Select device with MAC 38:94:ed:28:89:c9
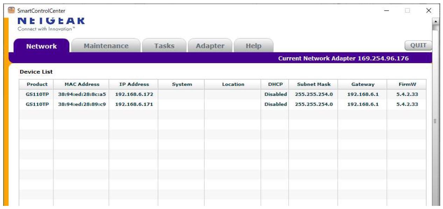Viewport: 443px width, 209px height. (x=82, y=104)
